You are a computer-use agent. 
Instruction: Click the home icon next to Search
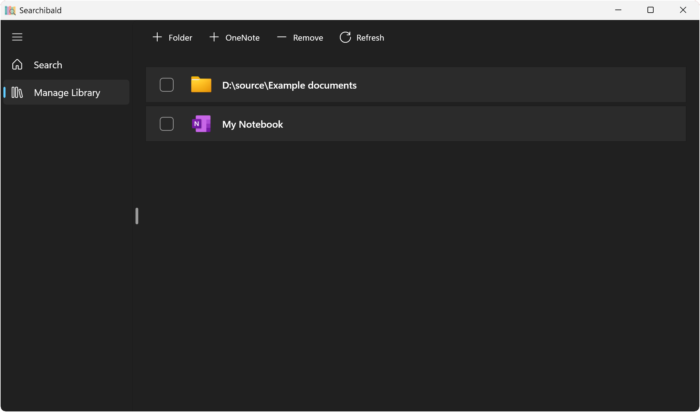(17, 65)
